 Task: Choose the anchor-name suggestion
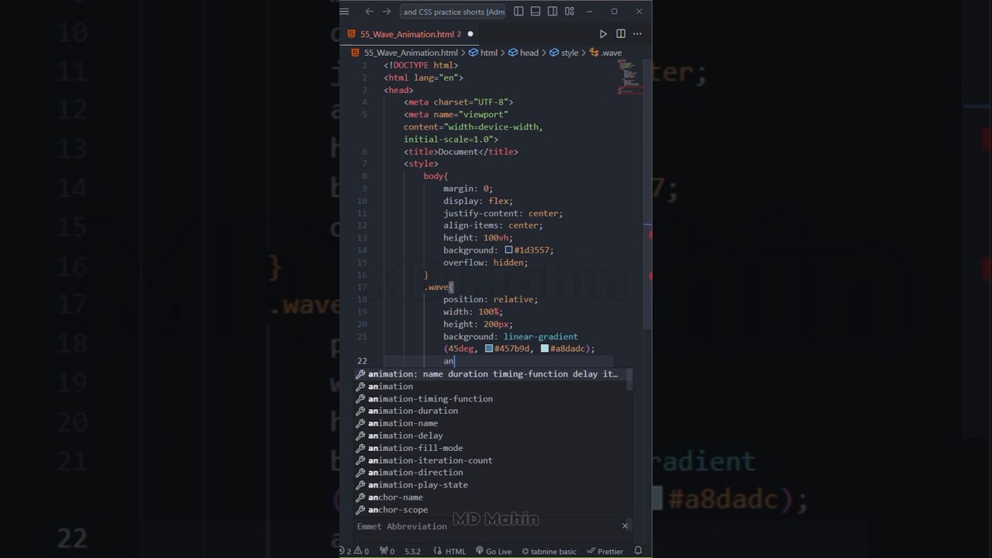click(493, 498)
